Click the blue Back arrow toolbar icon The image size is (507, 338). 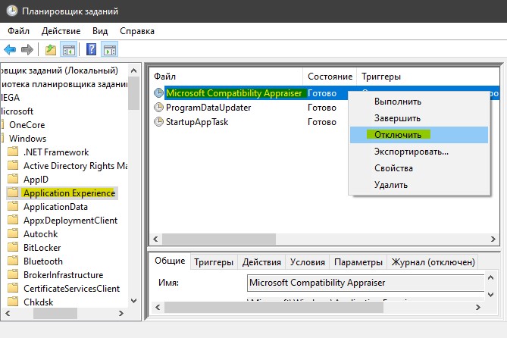(10, 50)
